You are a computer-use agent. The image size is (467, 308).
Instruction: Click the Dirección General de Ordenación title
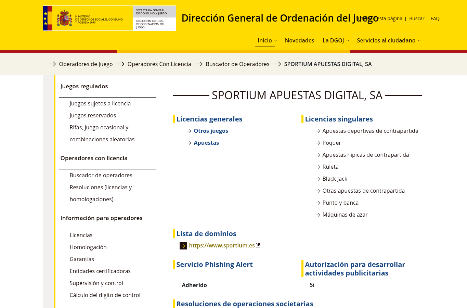click(280, 18)
